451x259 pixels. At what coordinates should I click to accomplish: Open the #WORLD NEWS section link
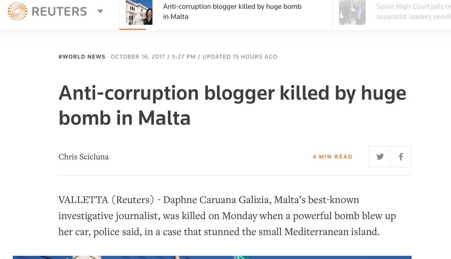82,57
